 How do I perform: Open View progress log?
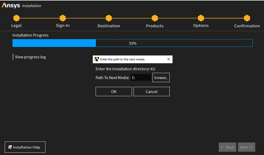pos(30,57)
